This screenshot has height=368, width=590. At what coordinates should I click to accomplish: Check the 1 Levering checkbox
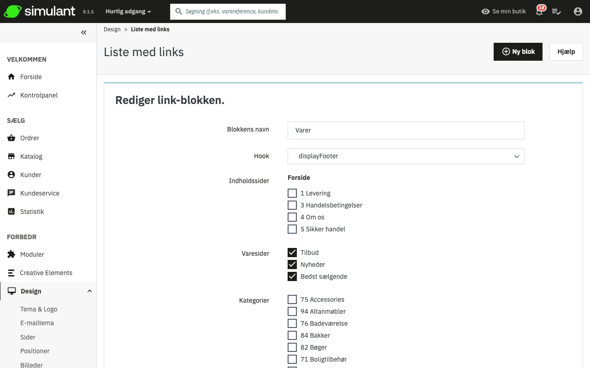pyautogui.click(x=292, y=193)
